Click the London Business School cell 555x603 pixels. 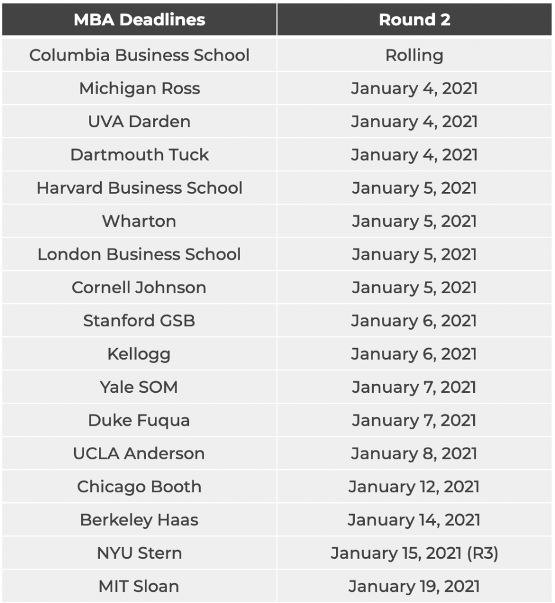(x=139, y=254)
